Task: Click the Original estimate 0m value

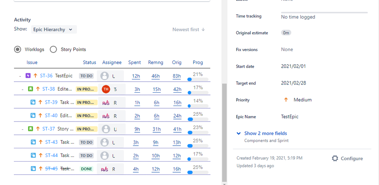Action: click(x=286, y=33)
